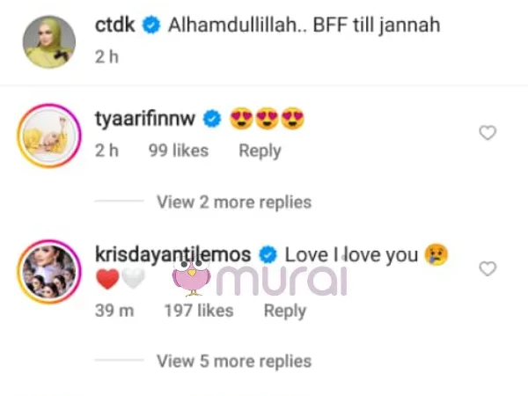The height and width of the screenshot is (396, 528).
Task: Like krisdayantilemos's comment with heart icon
Action: point(488,268)
